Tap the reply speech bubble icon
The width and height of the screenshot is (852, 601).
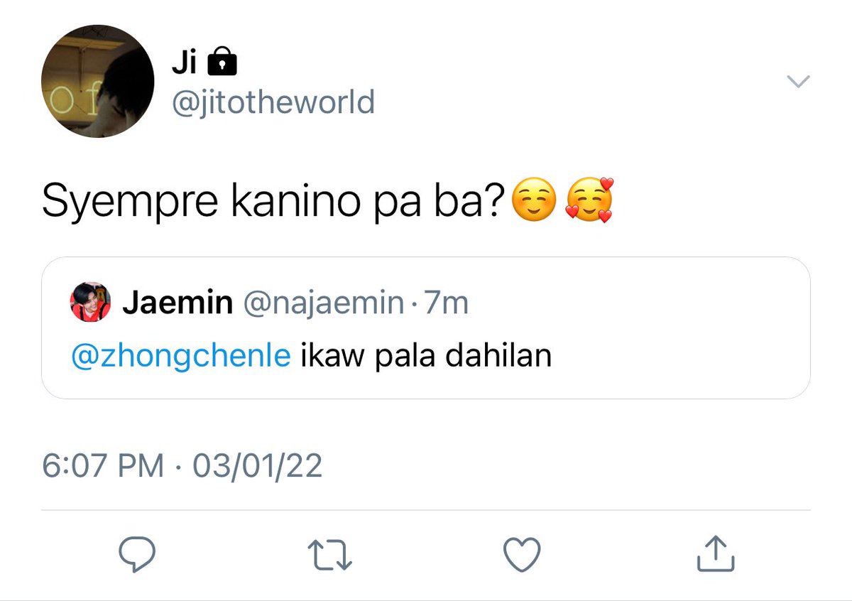[x=137, y=555]
